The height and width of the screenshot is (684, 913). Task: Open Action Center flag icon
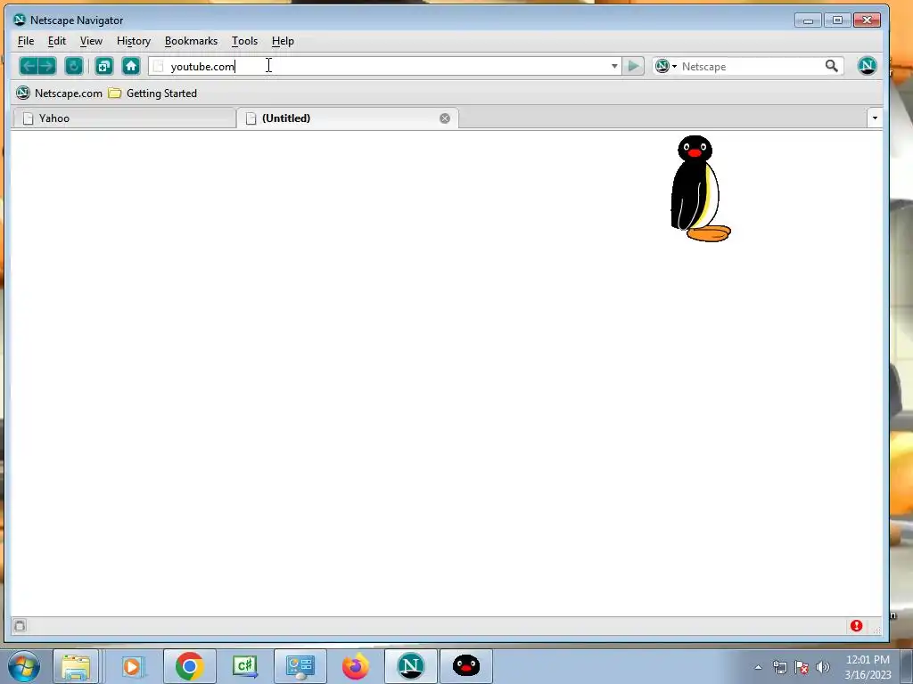[802, 667]
